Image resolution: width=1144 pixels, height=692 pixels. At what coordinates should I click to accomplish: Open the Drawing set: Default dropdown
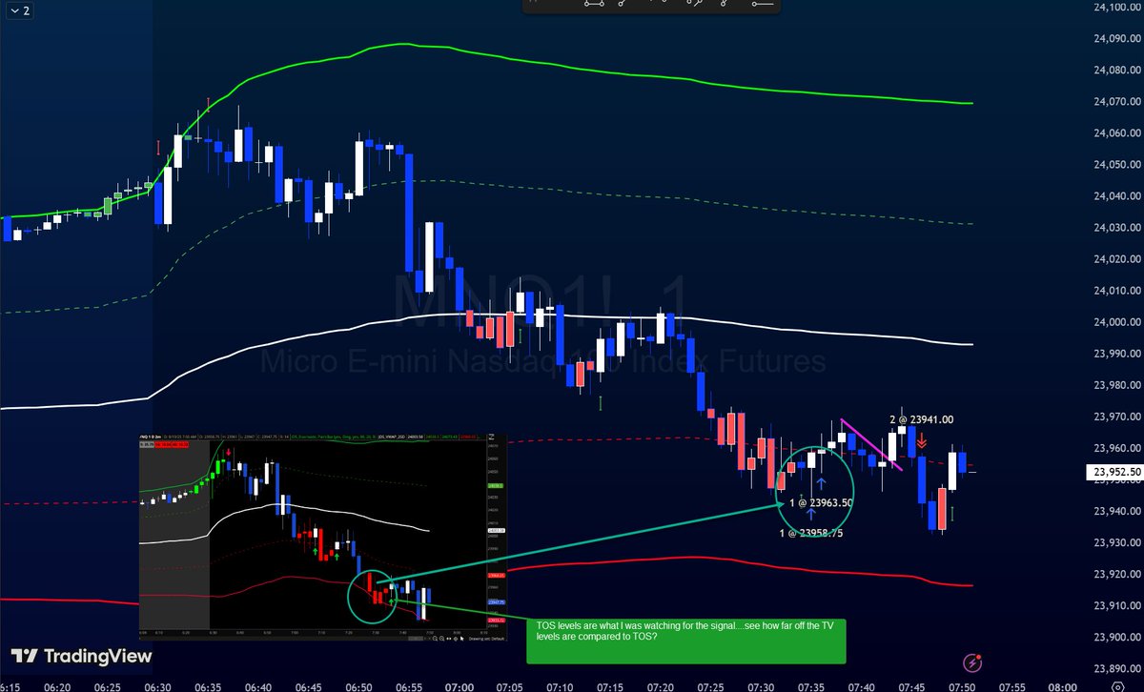tap(487, 639)
